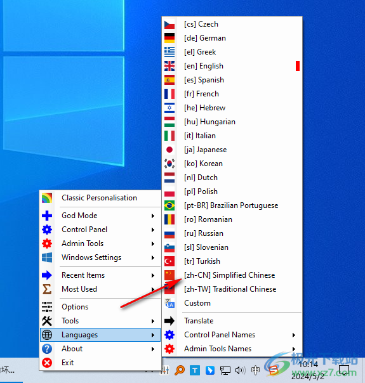Expand the Control Panel Names submenu arrow
Screen dimensions: 365x383
point(294,335)
